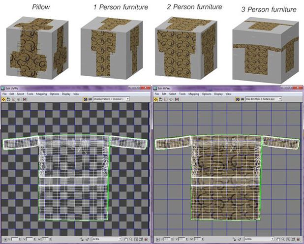Click filter brush icon in right window
304x244 pixels.
point(240,239)
